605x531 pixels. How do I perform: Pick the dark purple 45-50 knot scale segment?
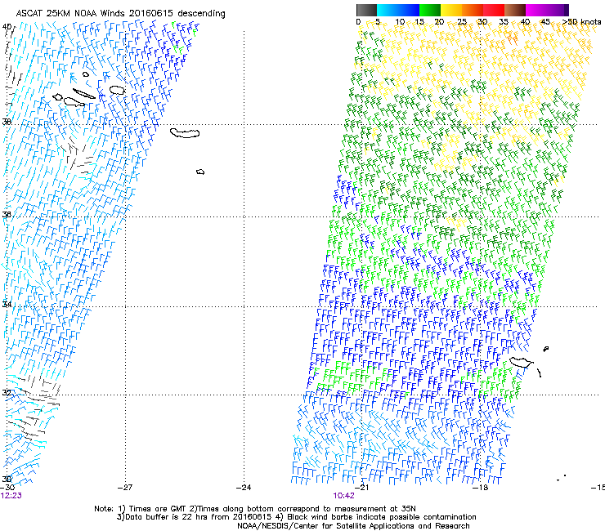pyautogui.click(x=558, y=10)
